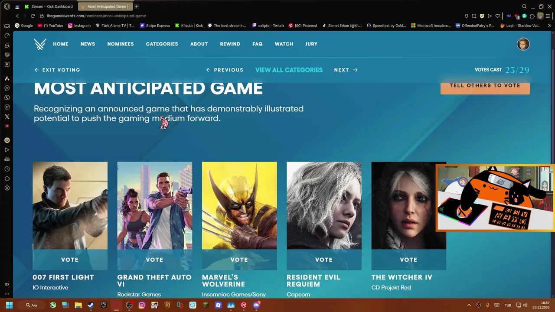Open Messenger in the Opera sidebar
This screenshot has height=312, width=555.
coord(7,88)
